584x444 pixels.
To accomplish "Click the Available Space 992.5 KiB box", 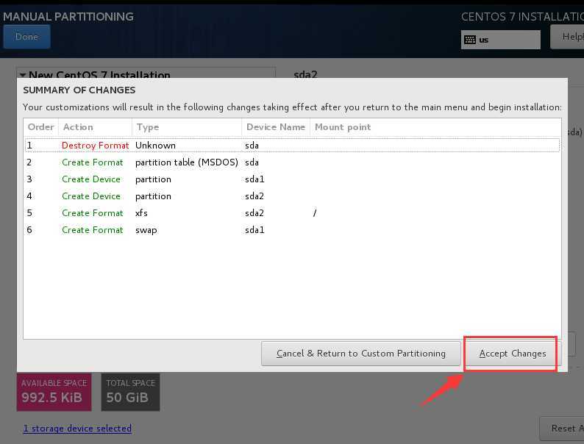I will (54, 393).
